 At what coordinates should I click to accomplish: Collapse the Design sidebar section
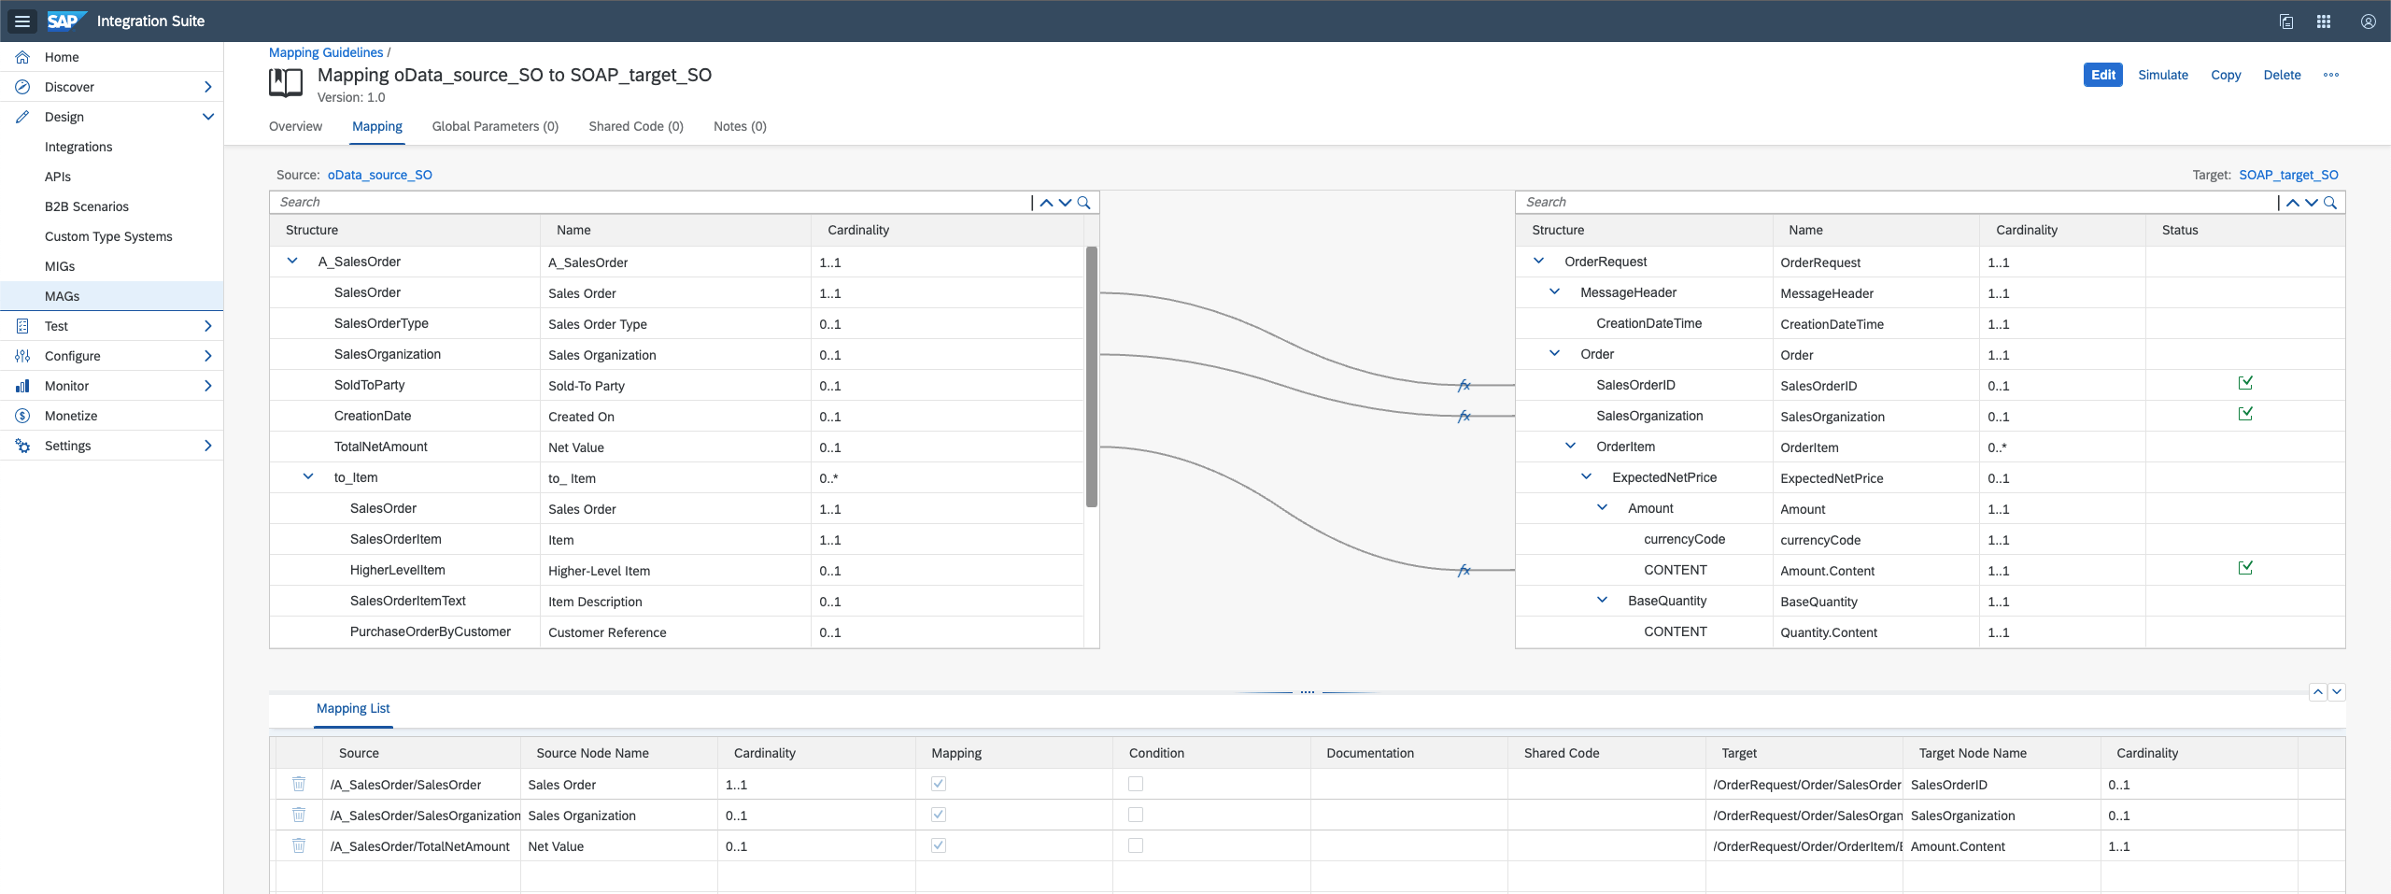click(x=207, y=117)
